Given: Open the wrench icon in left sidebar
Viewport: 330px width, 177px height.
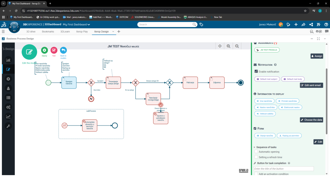Looking at the screenshot, I should (x=8, y=126).
